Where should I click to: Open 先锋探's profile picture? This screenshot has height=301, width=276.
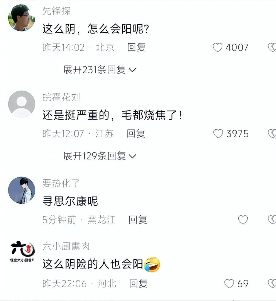click(21, 18)
